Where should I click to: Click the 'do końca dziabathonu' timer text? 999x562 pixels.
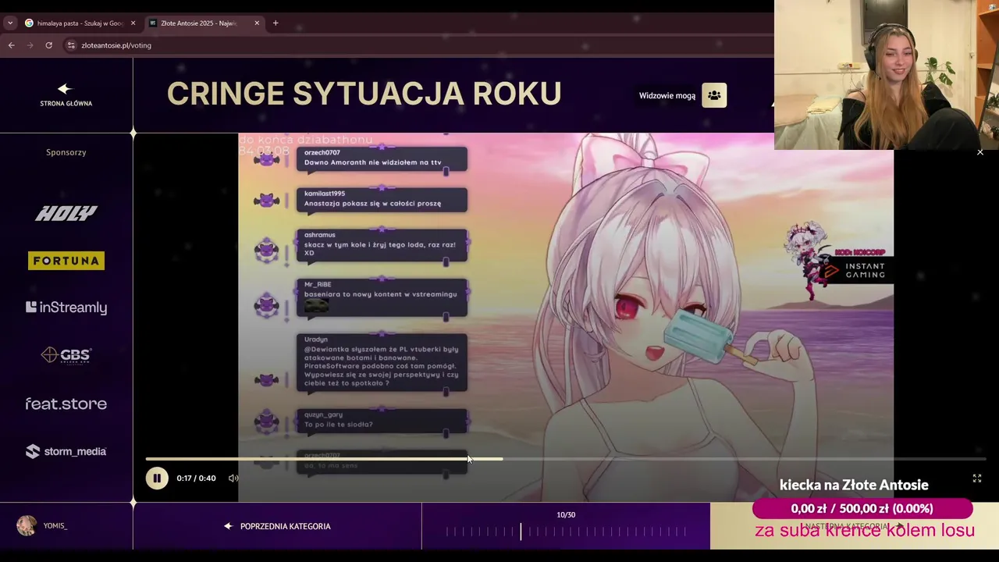305,140
